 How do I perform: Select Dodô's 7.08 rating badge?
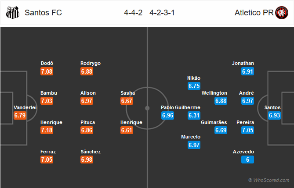47,71
